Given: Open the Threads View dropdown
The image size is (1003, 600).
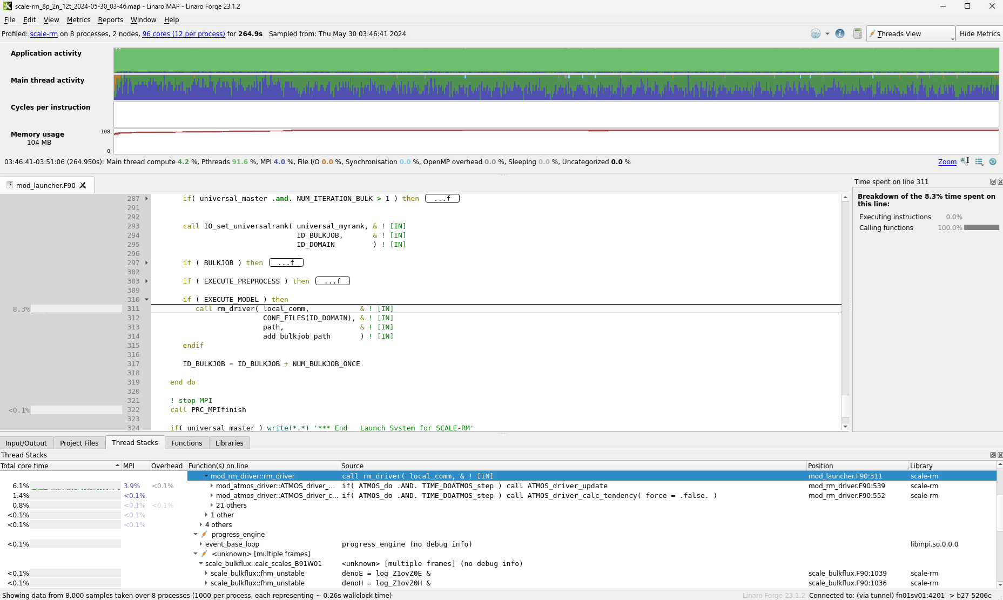Looking at the screenshot, I should coord(911,33).
